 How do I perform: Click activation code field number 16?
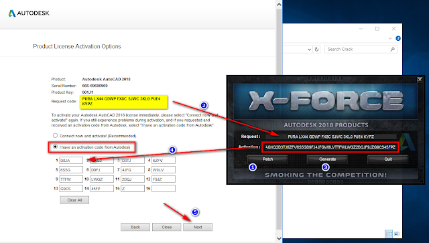click(x=164, y=188)
